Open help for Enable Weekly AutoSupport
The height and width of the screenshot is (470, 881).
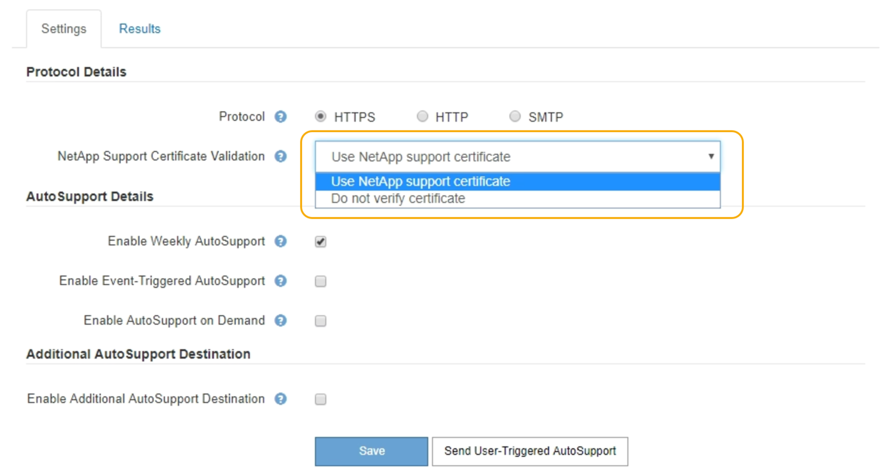pyautogui.click(x=280, y=241)
